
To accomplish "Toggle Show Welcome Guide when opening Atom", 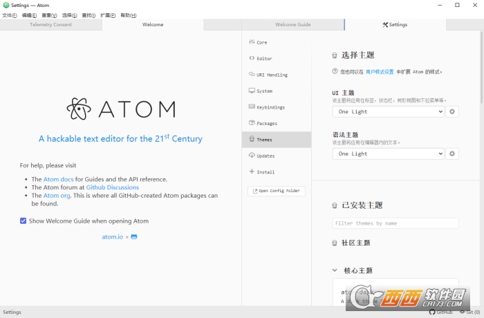I will click(23, 221).
